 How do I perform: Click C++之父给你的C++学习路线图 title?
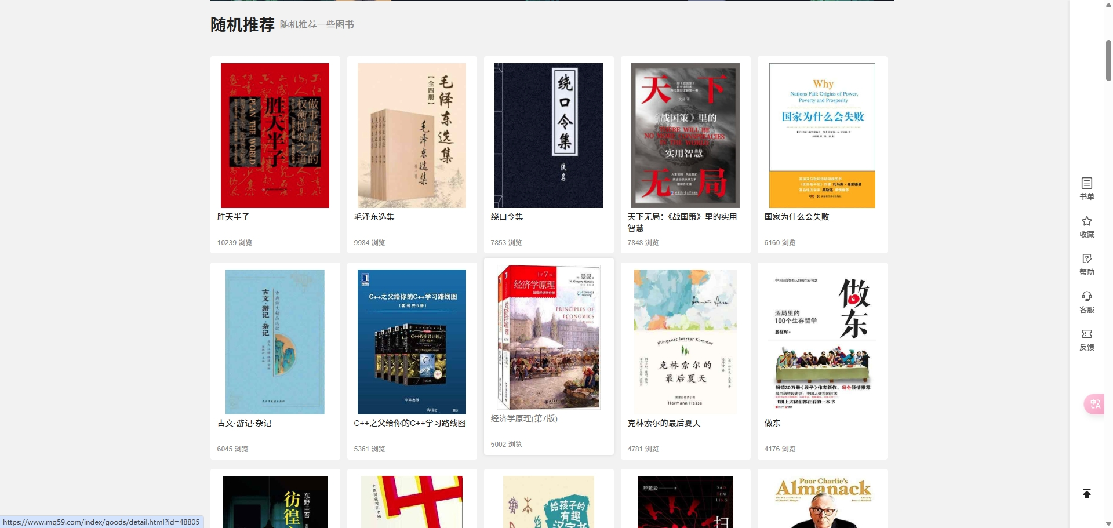(x=410, y=423)
